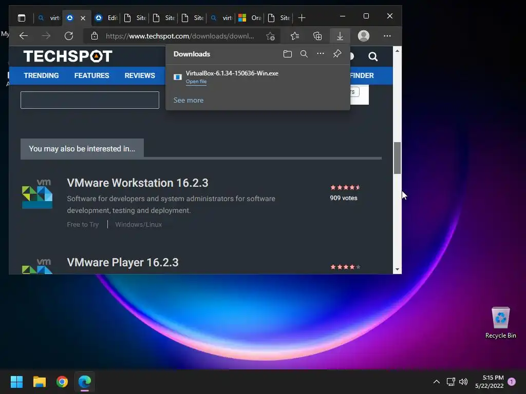Reload the page with refresh icon
The height and width of the screenshot is (394, 526).
[69, 36]
